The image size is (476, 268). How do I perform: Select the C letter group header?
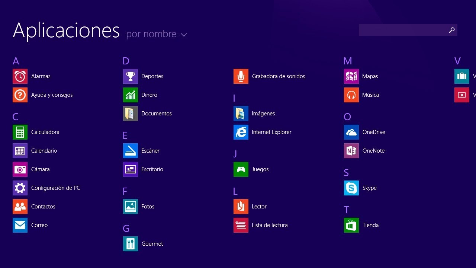tap(15, 117)
